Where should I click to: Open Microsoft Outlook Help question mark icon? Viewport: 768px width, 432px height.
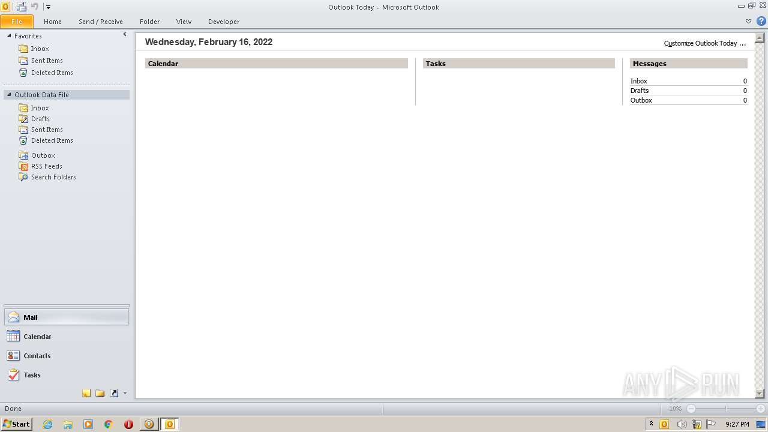(x=761, y=21)
